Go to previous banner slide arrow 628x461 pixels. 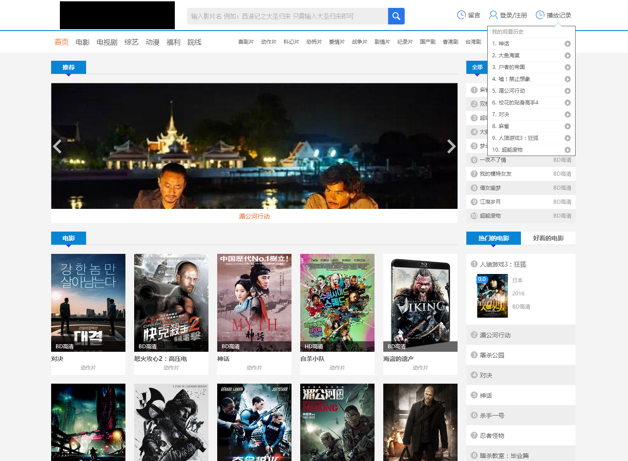point(57,146)
